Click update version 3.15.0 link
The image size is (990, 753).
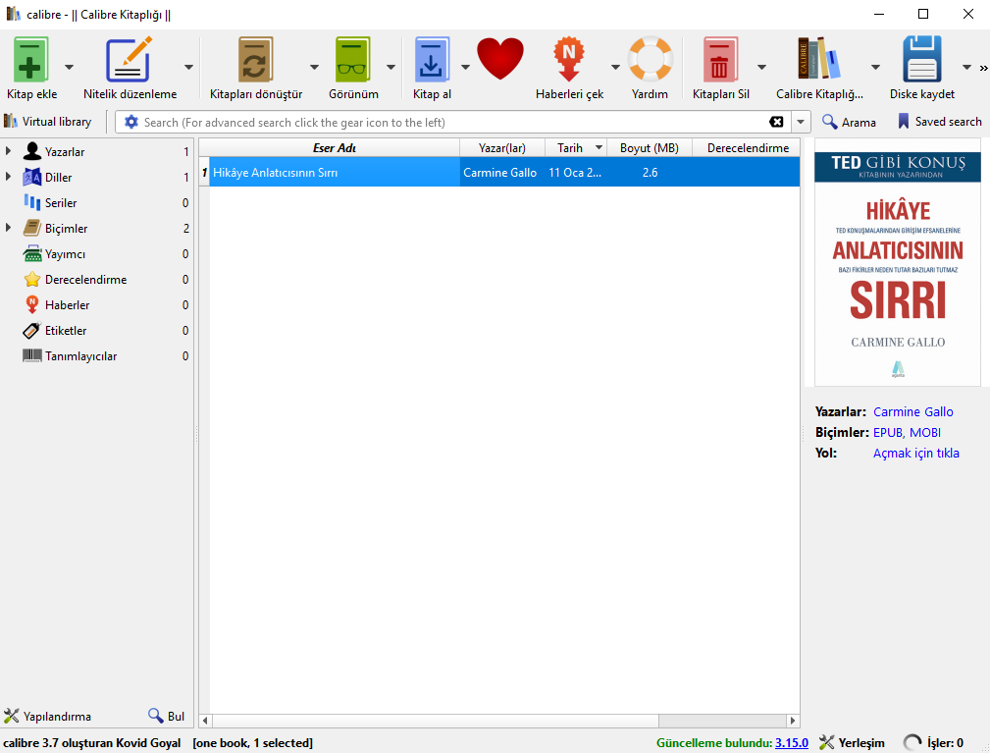792,743
